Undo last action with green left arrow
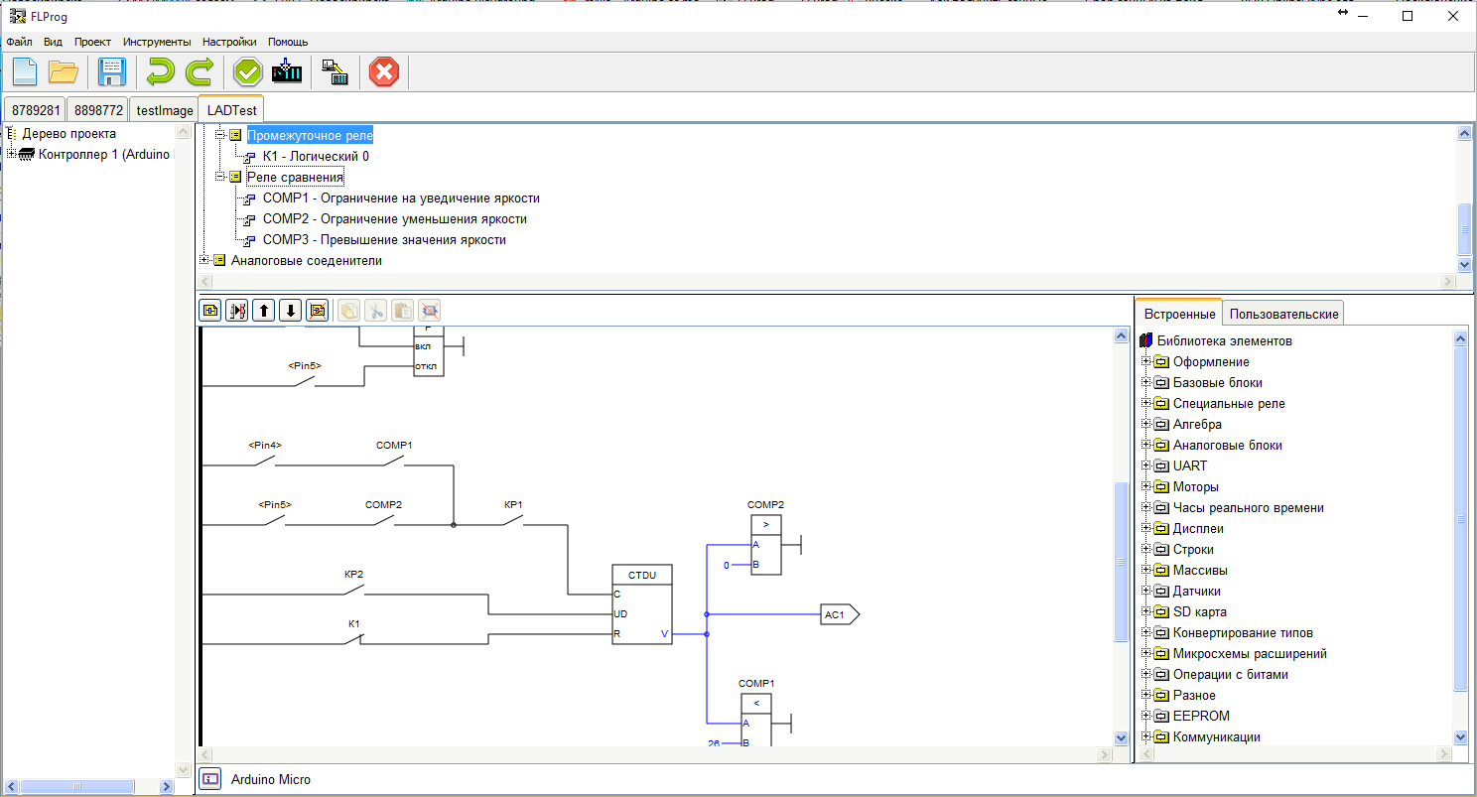 tap(159, 72)
